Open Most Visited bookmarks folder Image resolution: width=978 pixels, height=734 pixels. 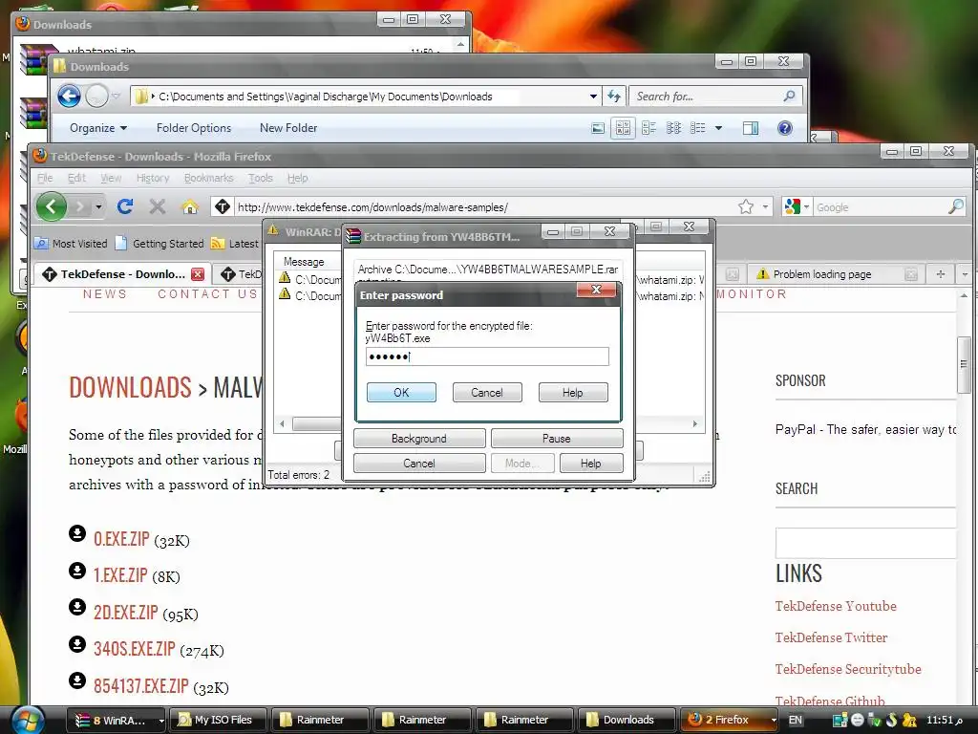click(71, 244)
